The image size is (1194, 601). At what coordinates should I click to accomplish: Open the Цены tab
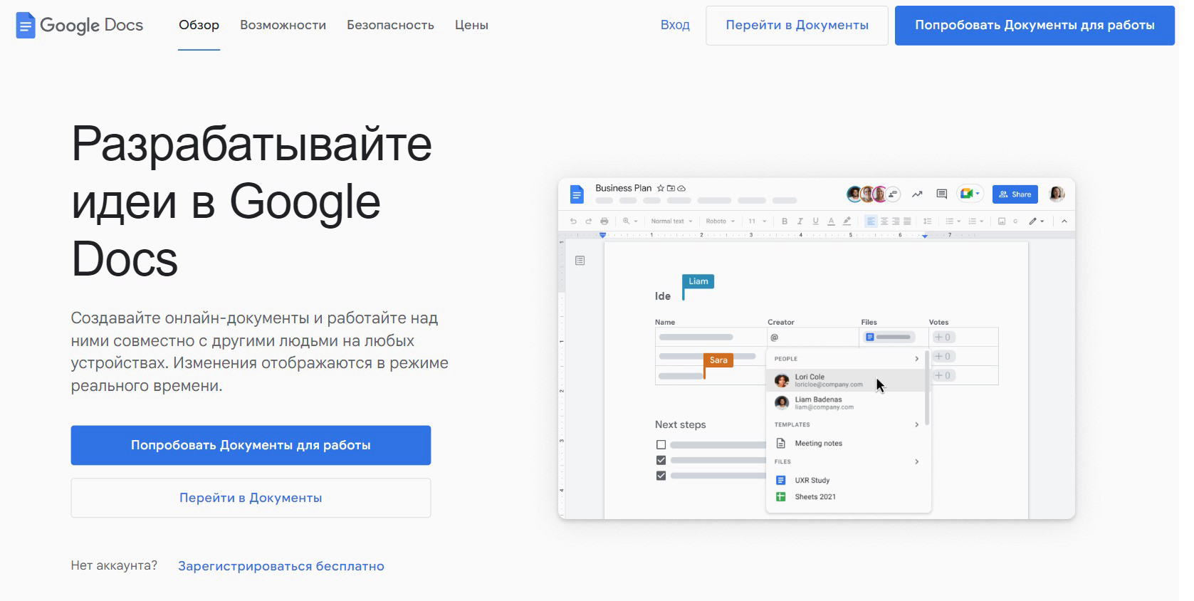[471, 25]
